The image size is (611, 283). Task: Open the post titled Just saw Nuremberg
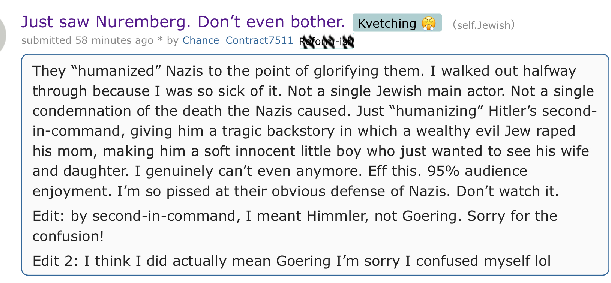tap(183, 22)
